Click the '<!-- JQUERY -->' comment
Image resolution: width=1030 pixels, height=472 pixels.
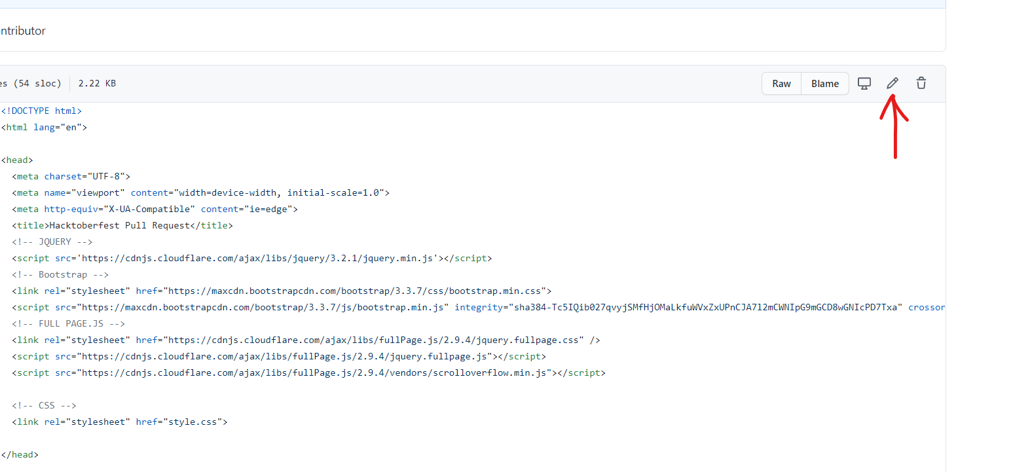click(52, 242)
